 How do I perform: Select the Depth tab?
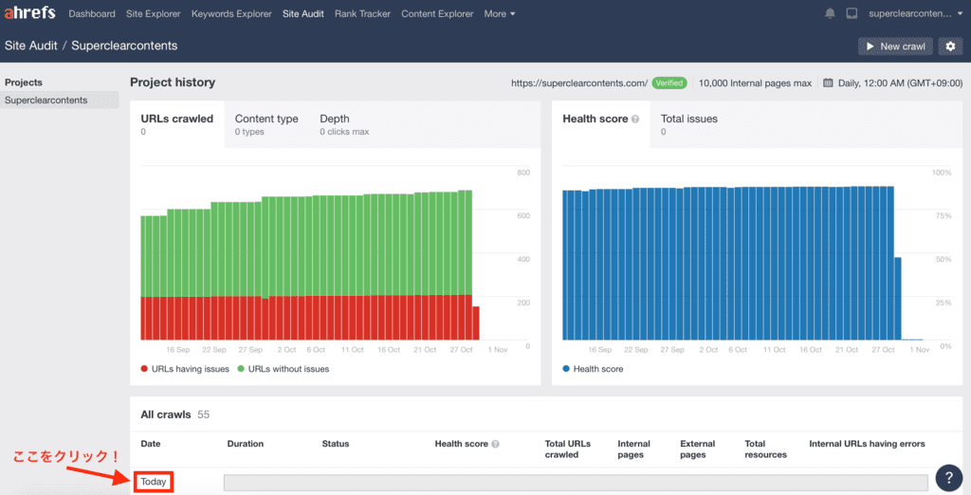(x=343, y=124)
